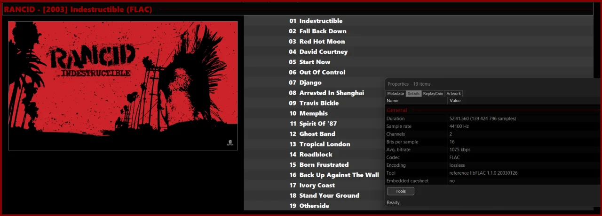Select the Bits per sample row
The image size is (602, 216).
[x=493, y=142]
